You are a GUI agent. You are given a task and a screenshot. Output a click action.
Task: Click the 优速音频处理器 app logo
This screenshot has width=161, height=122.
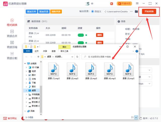coord(5,4)
